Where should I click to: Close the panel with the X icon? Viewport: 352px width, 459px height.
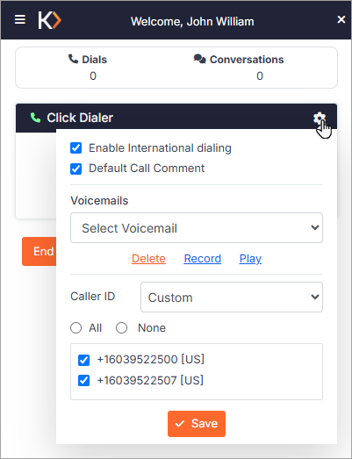point(341,19)
